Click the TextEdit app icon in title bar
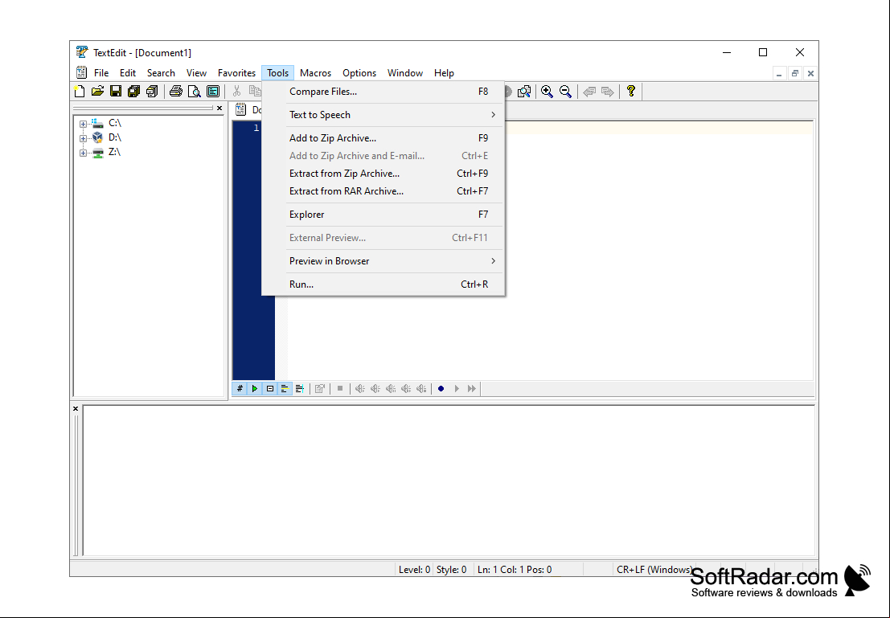This screenshot has width=890, height=618. click(x=82, y=52)
